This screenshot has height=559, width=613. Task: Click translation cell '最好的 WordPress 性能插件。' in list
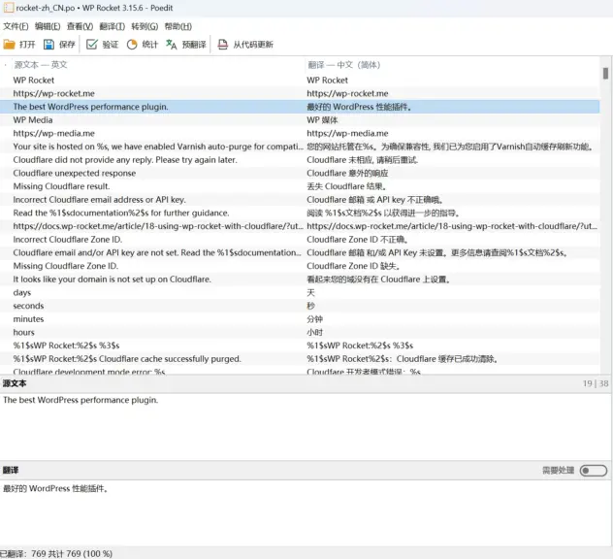359,107
